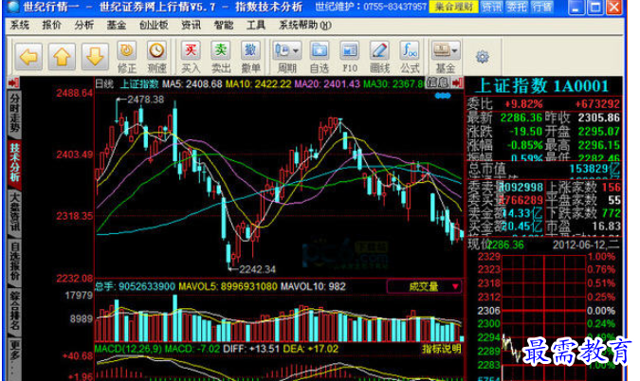
Task: Click the 上证指数 1A0001 title
Action: click(x=543, y=86)
